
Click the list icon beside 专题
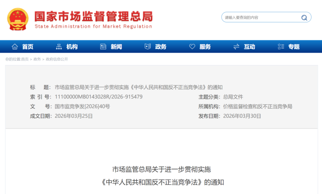(x=281, y=47)
